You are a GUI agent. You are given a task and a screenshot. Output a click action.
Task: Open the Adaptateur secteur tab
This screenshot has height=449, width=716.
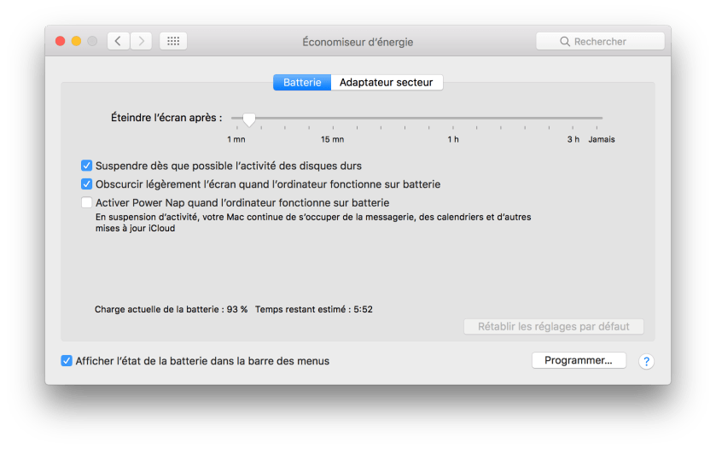387,83
